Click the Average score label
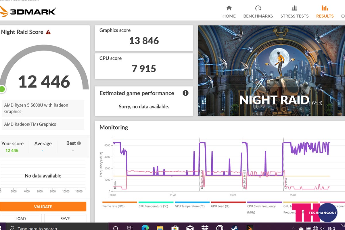 pyautogui.click(x=43, y=144)
